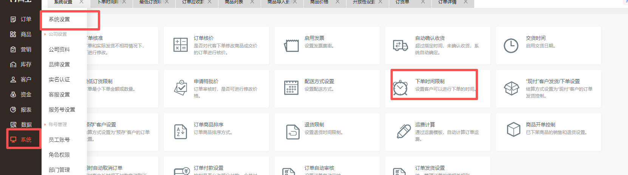
Task: Click the 订单商品排序 A-Z sort icon
Action: [181, 131]
